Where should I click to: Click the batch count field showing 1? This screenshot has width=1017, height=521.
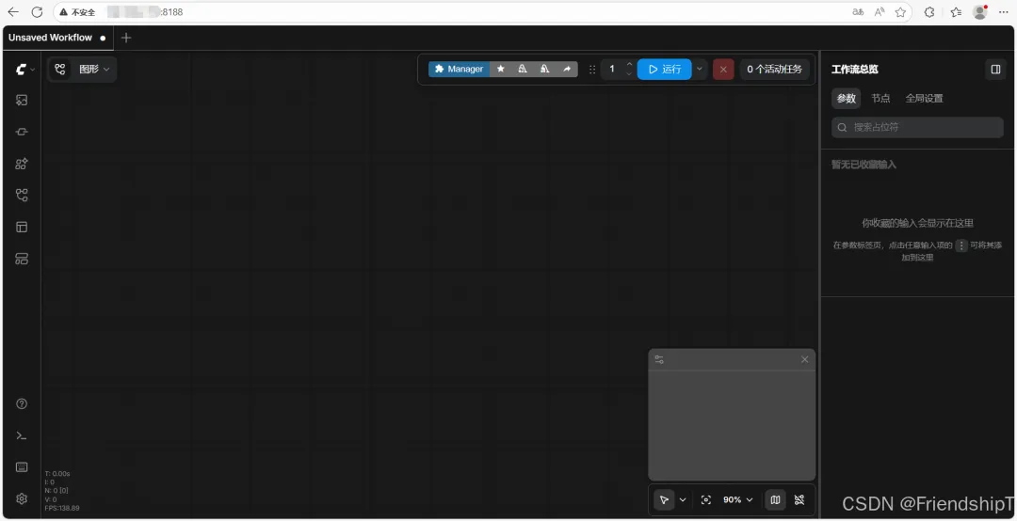612,69
